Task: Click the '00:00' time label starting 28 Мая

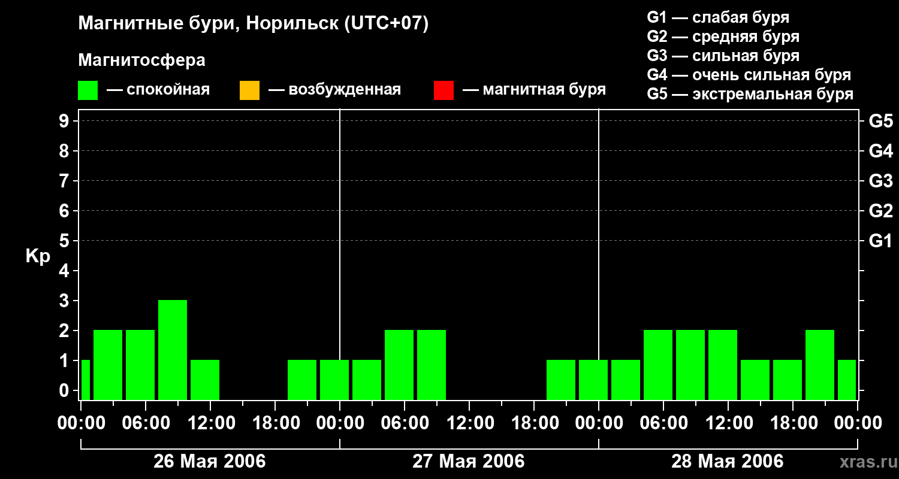Action: (599, 423)
